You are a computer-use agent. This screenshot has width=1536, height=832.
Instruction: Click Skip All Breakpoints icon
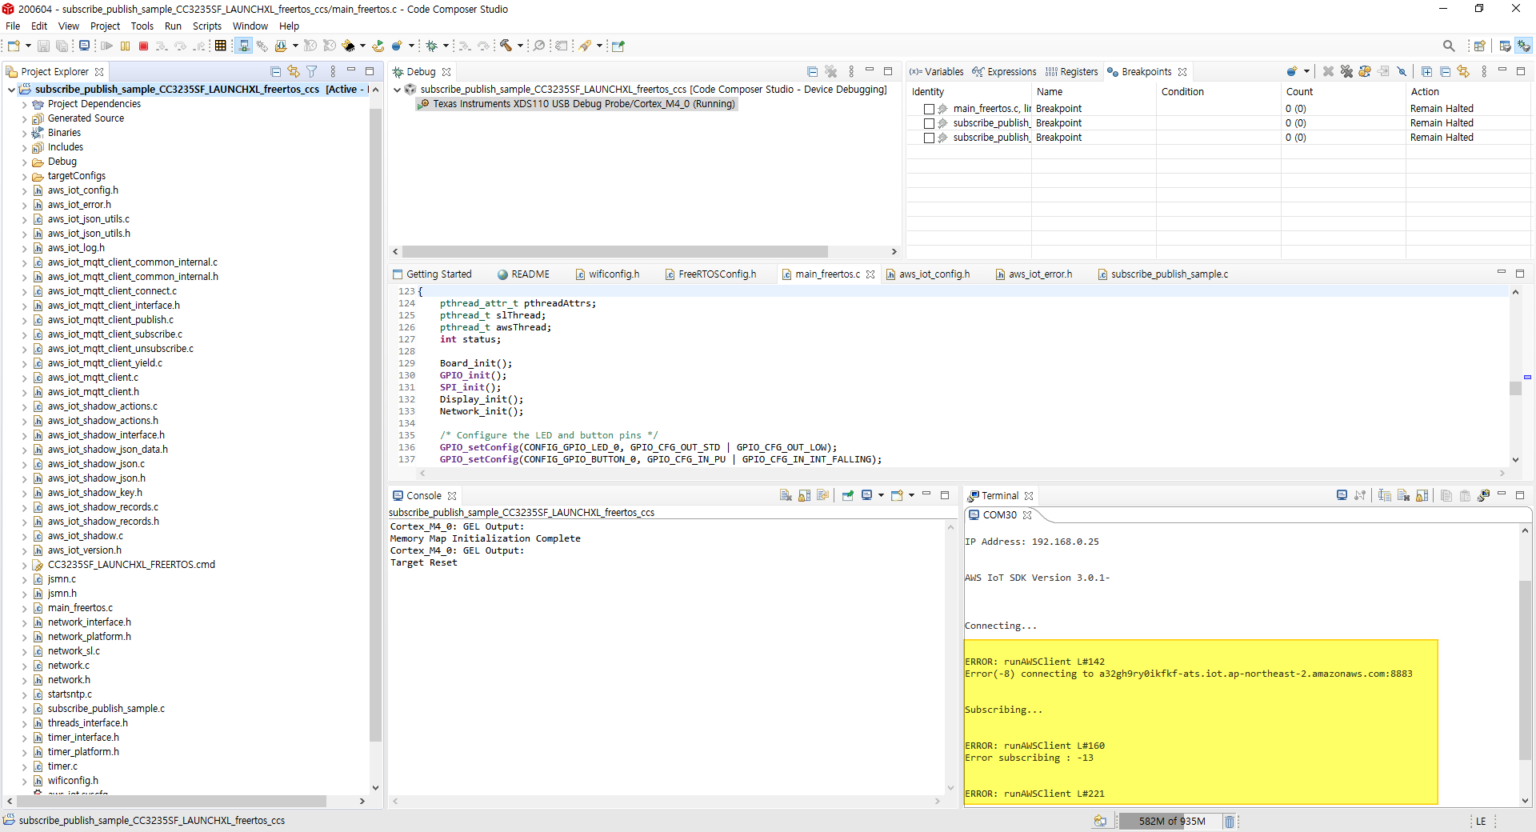(1402, 72)
